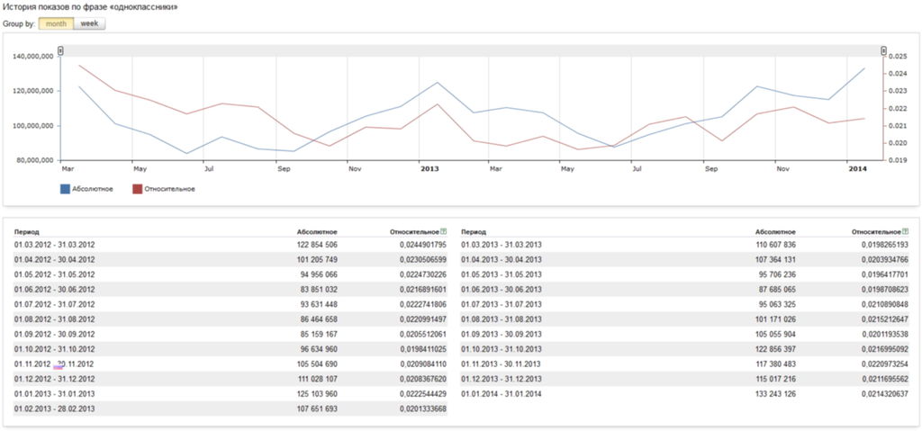Viewport: 922px width, 431px height.
Task: Click absolute value 107 651 693
Action: pyautogui.click(x=318, y=409)
